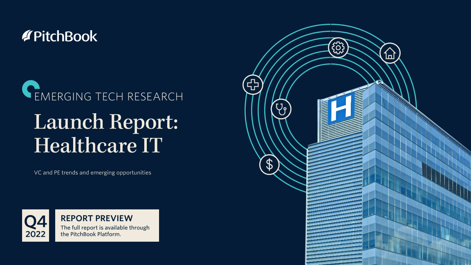Click the Q4 quarter label
The height and width of the screenshot is (265, 471).
pos(36,222)
